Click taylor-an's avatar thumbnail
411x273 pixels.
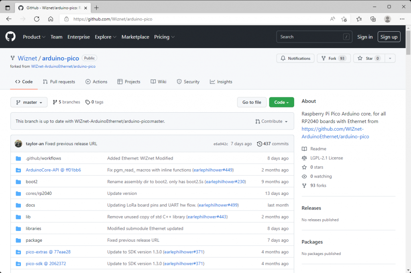[18, 144]
